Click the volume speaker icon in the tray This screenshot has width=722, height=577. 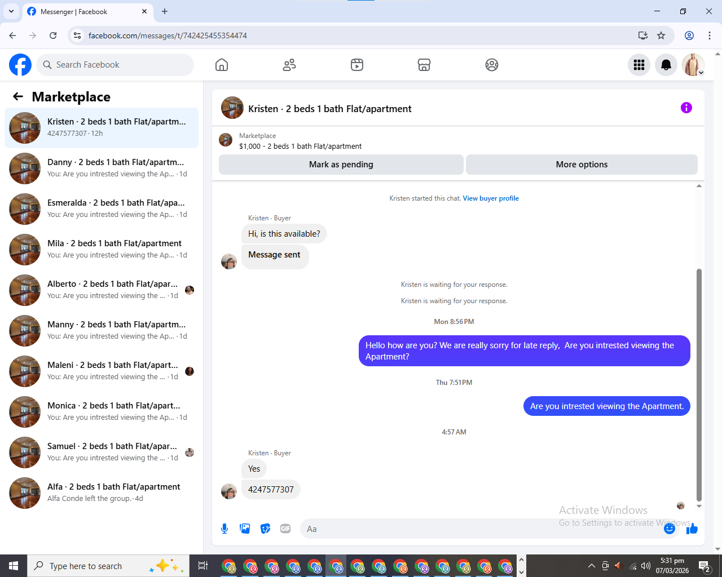coord(646,566)
